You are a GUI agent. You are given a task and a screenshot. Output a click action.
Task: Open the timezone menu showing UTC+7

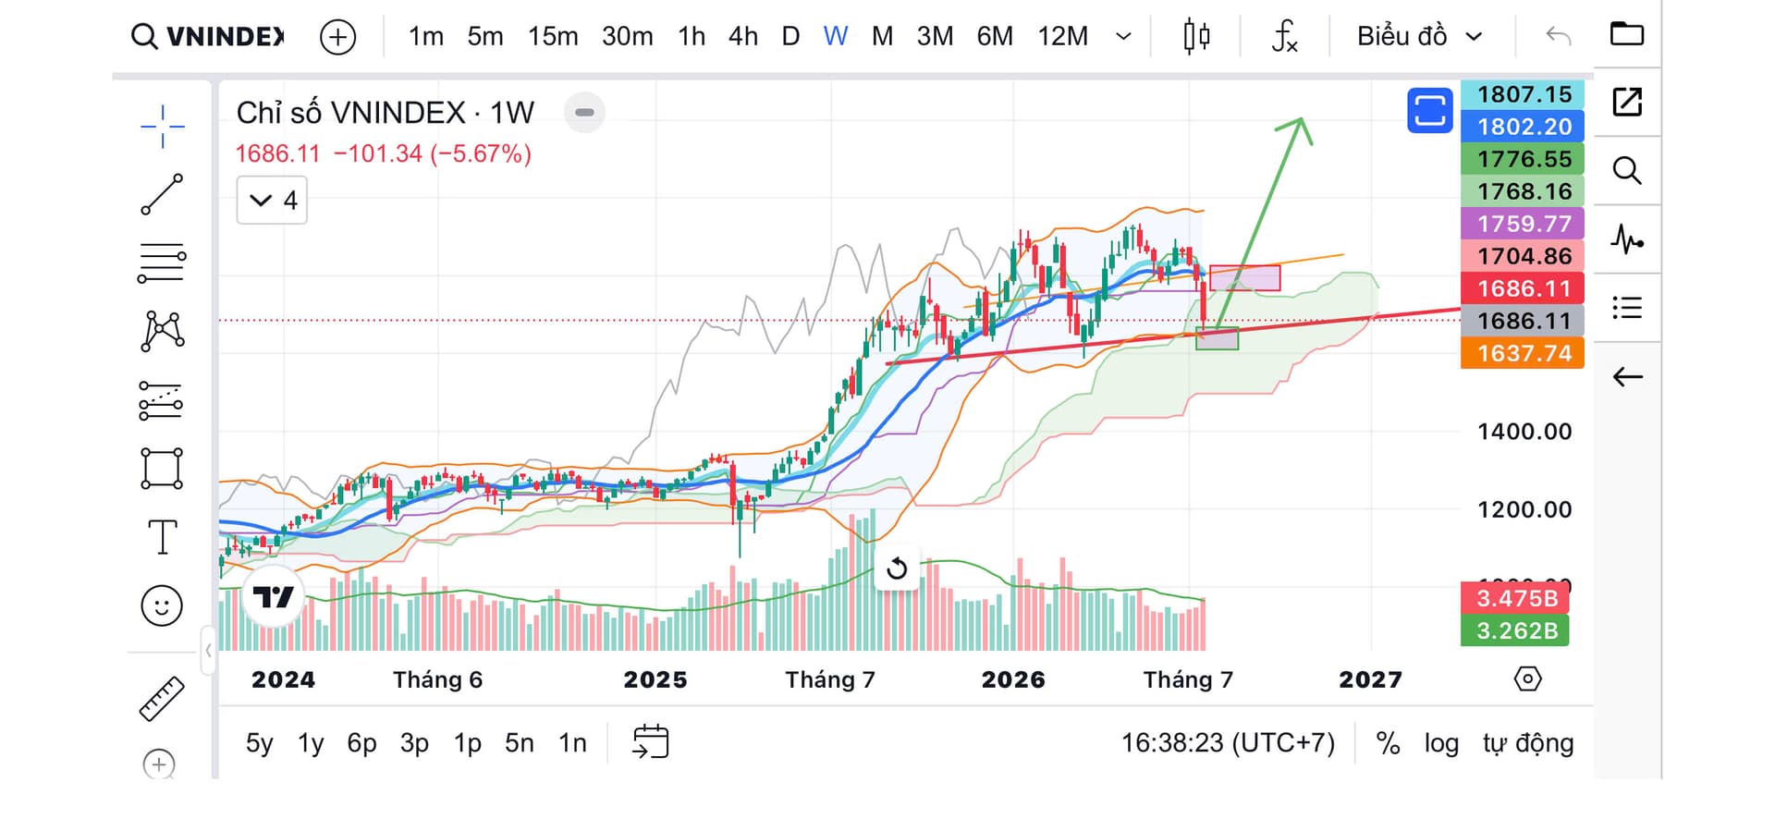[1228, 743]
